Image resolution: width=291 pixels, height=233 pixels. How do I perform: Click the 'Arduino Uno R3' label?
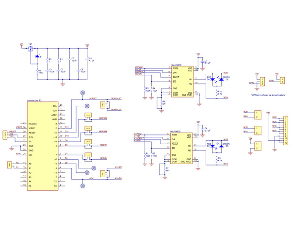pos(34,100)
